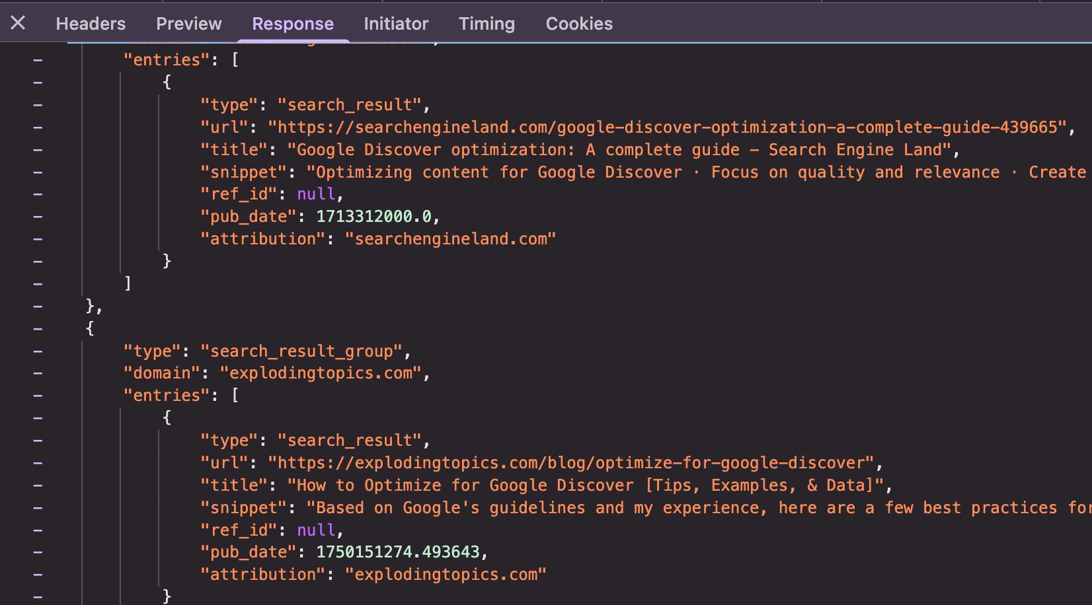
Task: Click the domain value "explodingtopics.com"
Action: (x=321, y=373)
